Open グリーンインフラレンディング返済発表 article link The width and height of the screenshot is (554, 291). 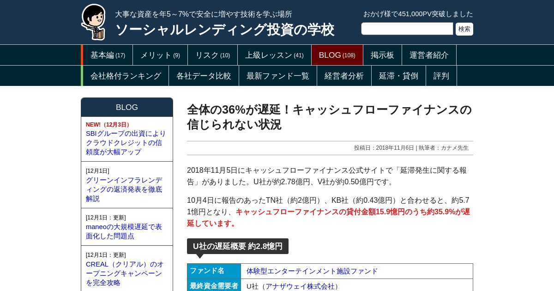coord(124,189)
